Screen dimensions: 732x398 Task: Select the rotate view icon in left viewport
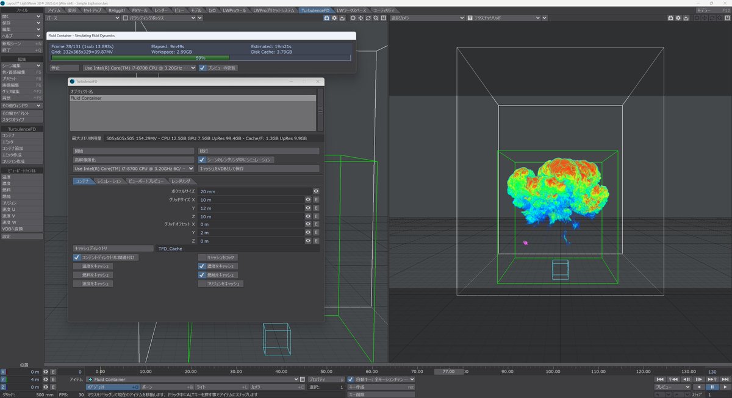click(368, 18)
